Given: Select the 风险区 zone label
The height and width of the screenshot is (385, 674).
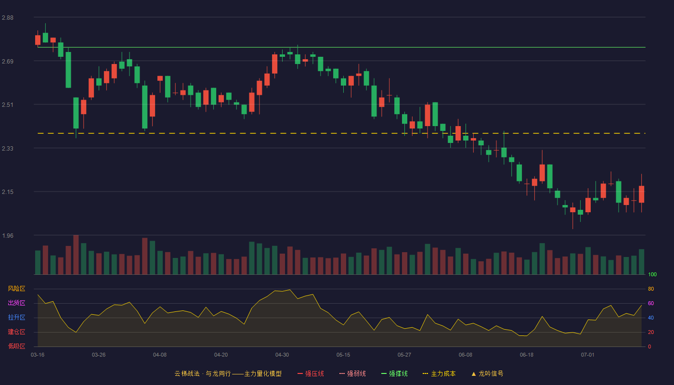Looking at the screenshot, I should [x=16, y=289].
